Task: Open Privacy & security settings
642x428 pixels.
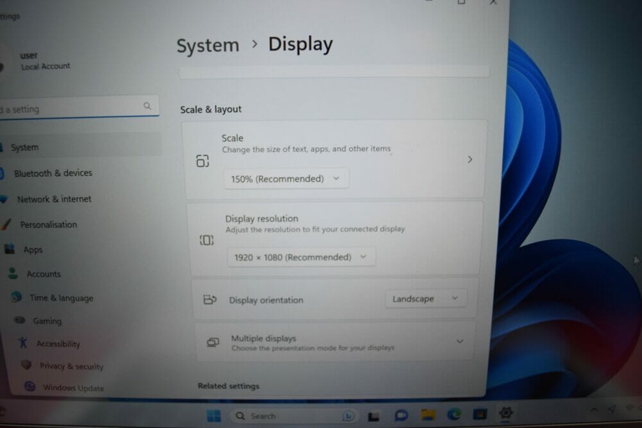Action: (71, 366)
